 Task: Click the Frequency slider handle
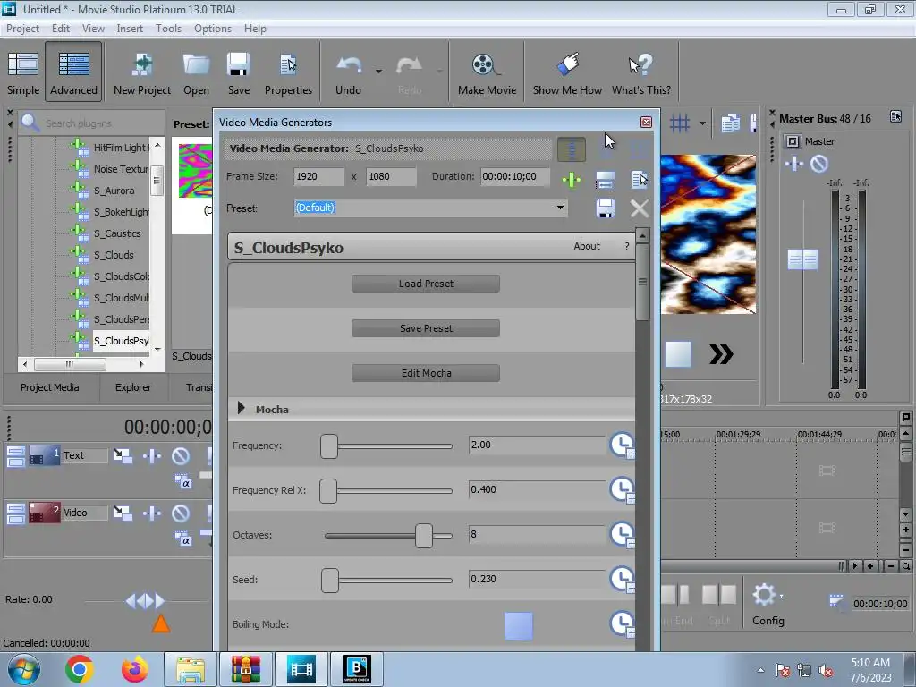click(329, 445)
